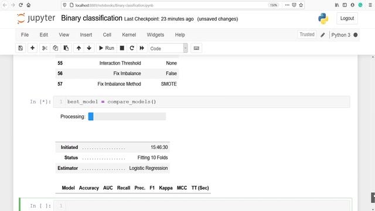
Task: Click the Pocket save icon
Action: click(294, 5)
